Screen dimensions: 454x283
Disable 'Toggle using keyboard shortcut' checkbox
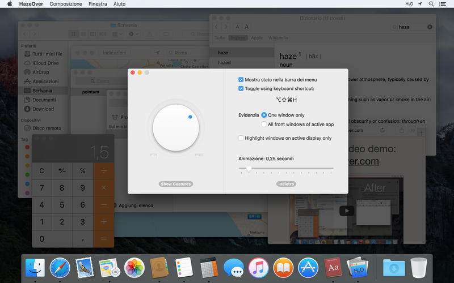[241, 88]
